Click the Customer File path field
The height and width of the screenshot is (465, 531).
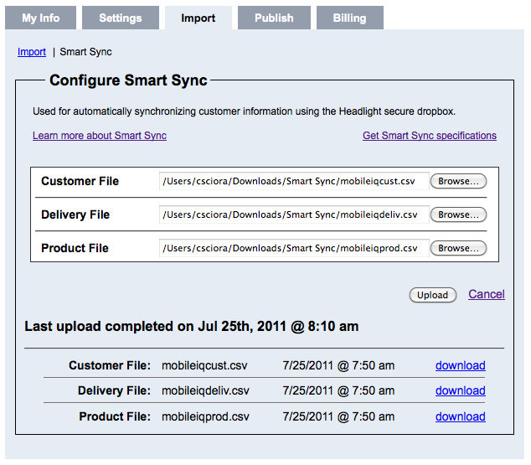(x=293, y=181)
